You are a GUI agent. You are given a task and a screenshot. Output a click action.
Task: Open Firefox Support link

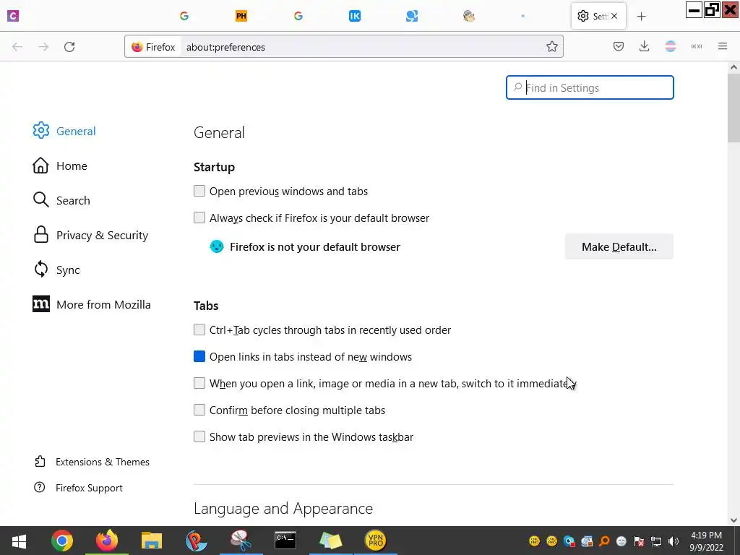pos(78,488)
